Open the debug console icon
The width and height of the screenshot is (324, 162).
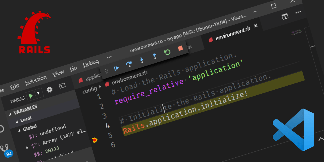[62, 86]
